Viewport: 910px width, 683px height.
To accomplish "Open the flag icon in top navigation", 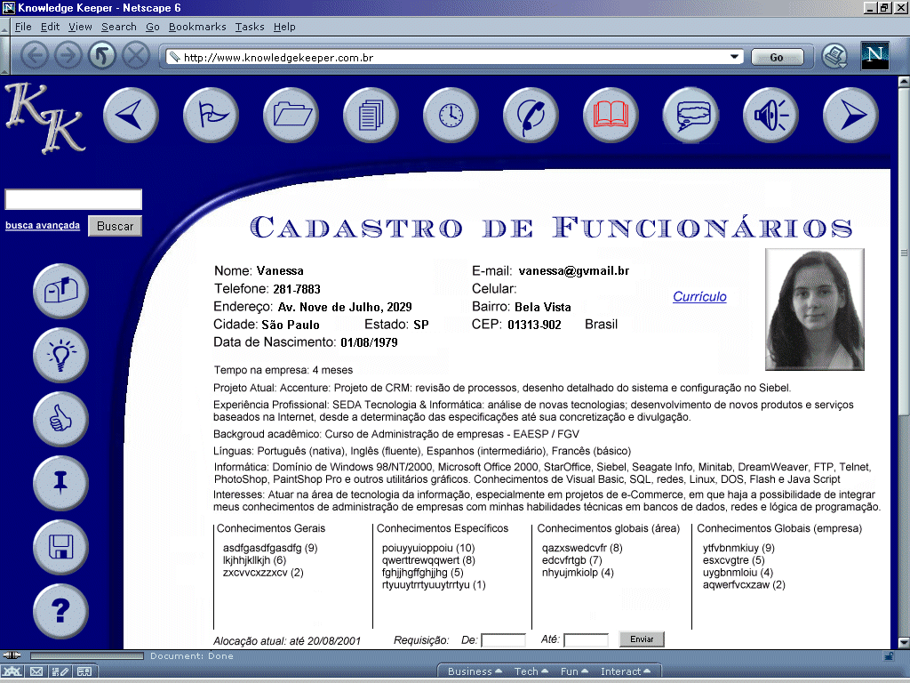I will [x=211, y=115].
